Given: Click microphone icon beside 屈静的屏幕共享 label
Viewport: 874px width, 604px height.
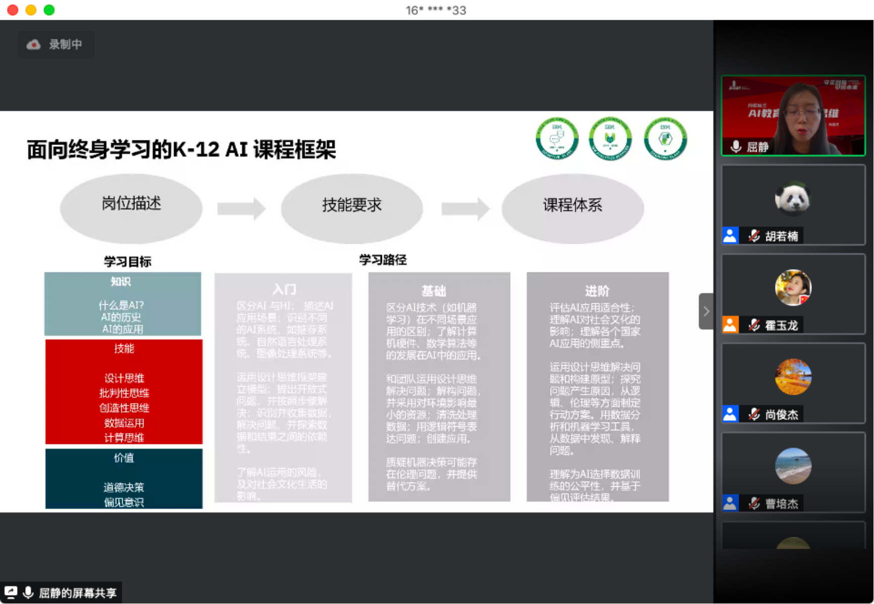Looking at the screenshot, I should click(28, 592).
